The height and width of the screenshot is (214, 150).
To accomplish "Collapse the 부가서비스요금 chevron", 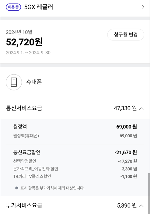I will [141, 205].
